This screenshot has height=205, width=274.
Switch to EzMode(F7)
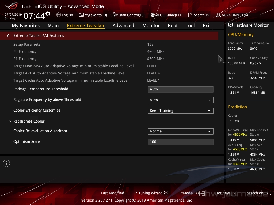coord(189,193)
